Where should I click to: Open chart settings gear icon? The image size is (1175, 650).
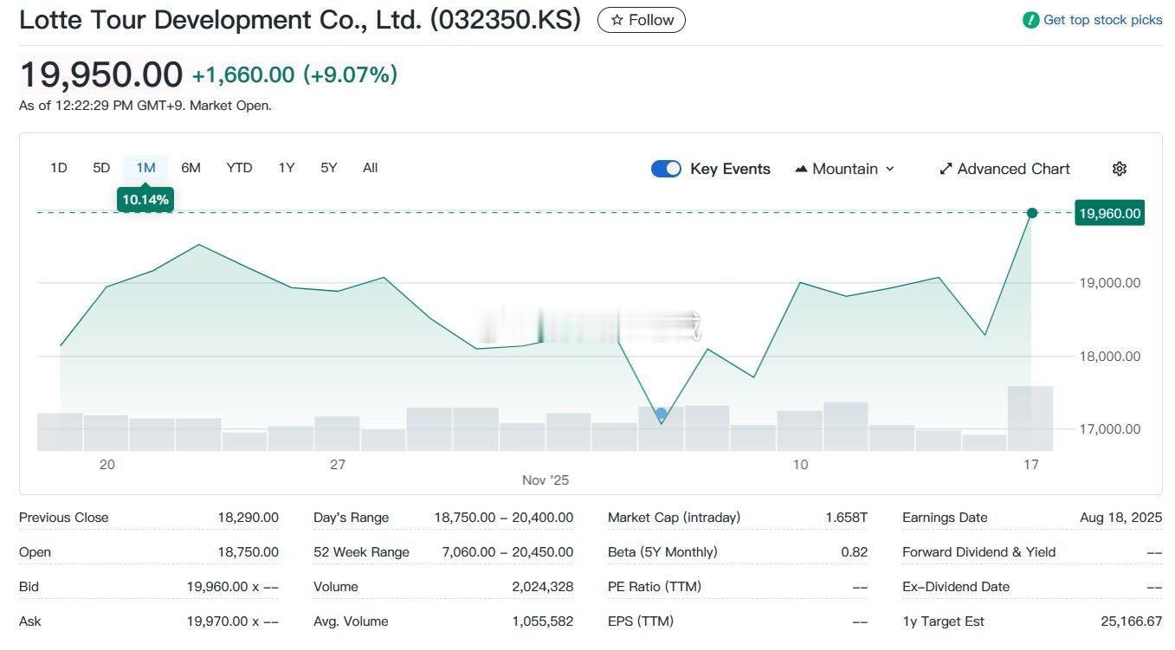(1119, 169)
